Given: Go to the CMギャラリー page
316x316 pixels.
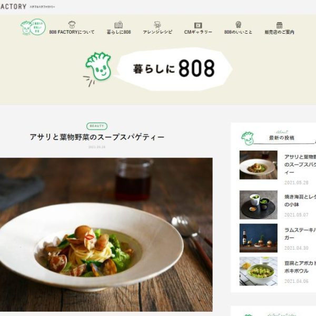Looking at the screenshot, I should (x=198, y=32).
